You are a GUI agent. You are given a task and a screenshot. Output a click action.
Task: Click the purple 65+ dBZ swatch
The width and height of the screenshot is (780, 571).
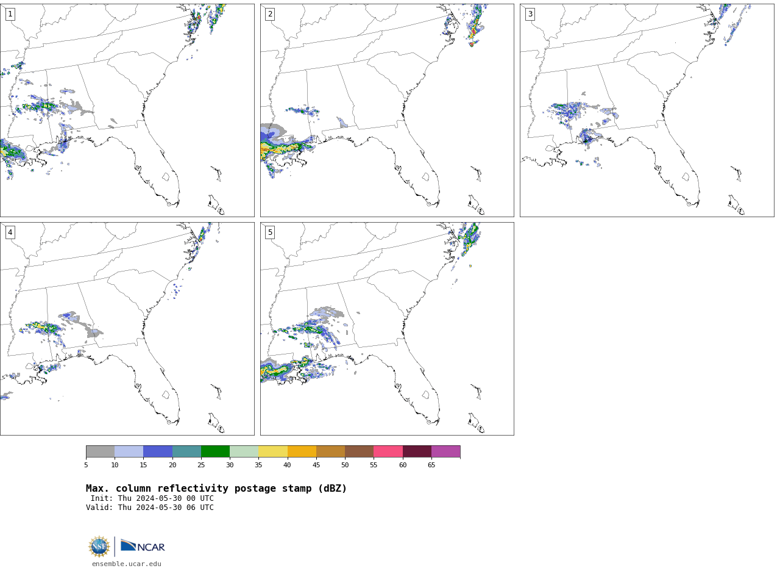pos(445,451)
